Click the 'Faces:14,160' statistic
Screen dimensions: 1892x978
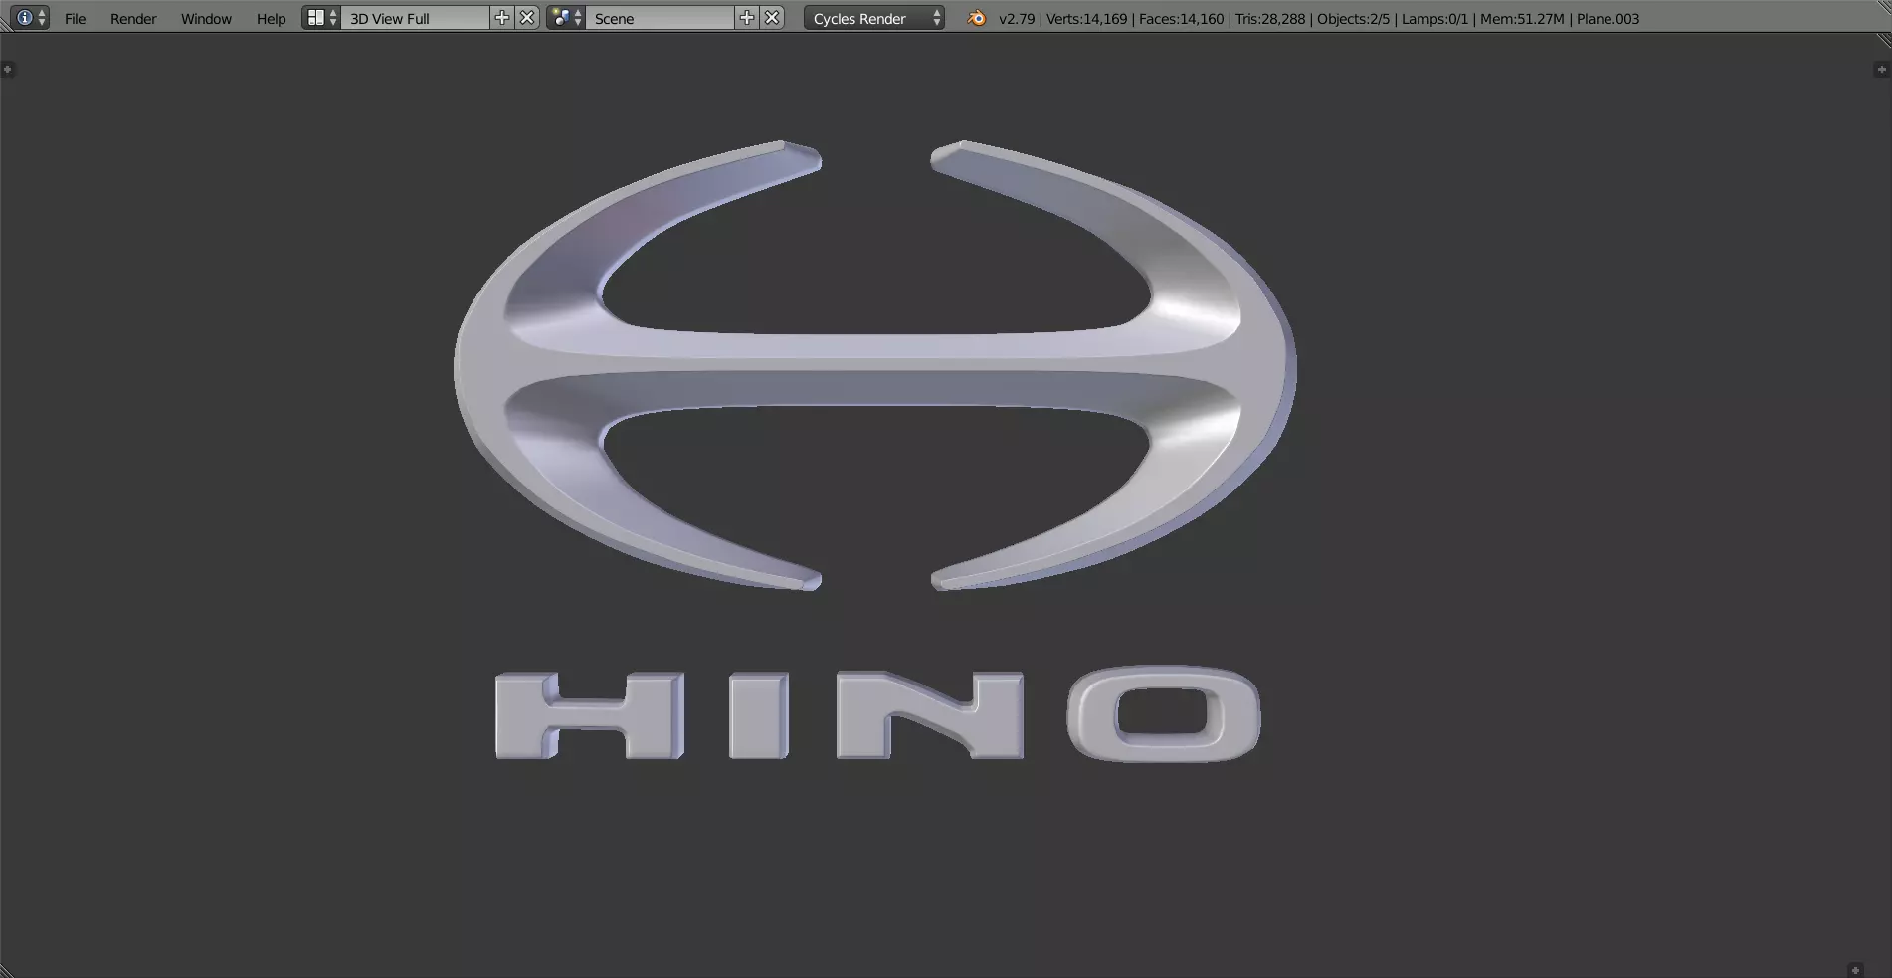(1182, 19)
